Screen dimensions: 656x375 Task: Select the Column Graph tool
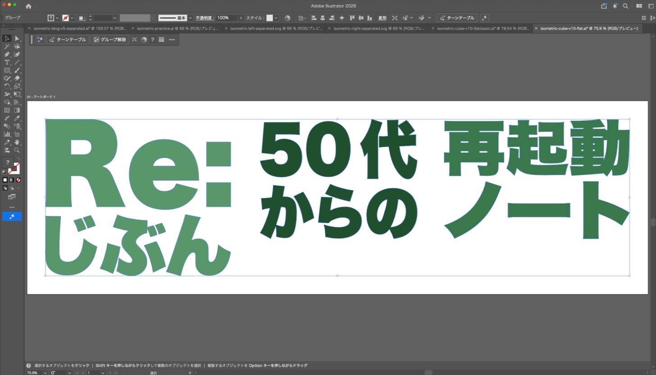[x=7, y=134]
